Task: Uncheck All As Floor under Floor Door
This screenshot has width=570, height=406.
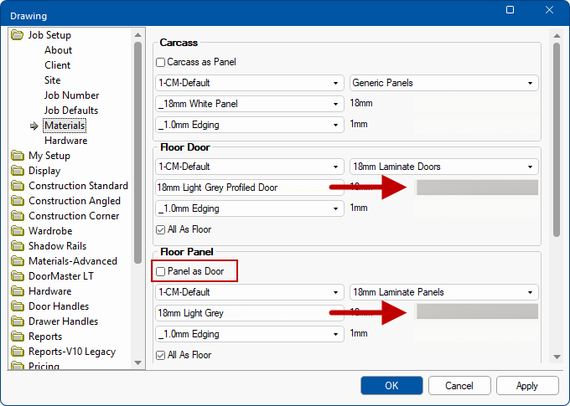Action: 161,229
